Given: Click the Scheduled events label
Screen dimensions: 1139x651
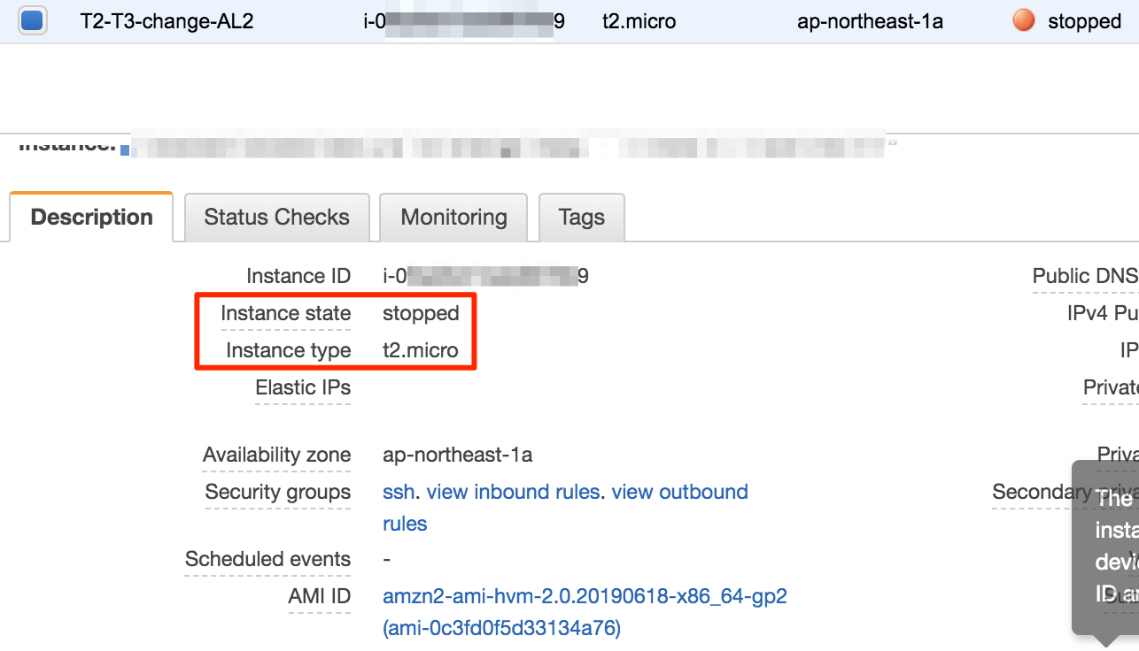Looking at the screenshot, I should click(x=268, y=559).
